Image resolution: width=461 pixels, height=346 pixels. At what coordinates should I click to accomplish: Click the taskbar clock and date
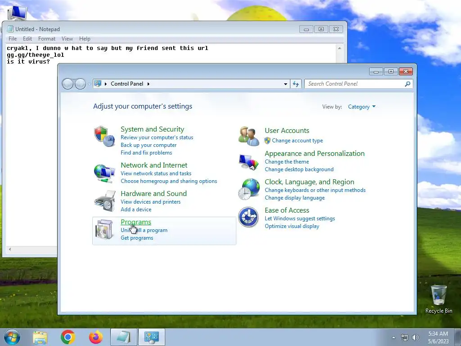point(438,337)
